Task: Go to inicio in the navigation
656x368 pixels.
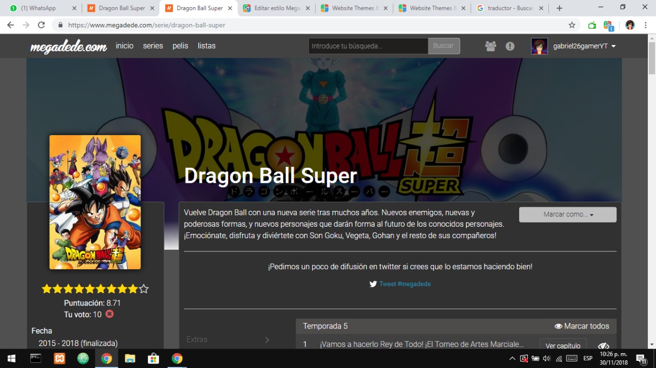Action: [x=125, y=46]
